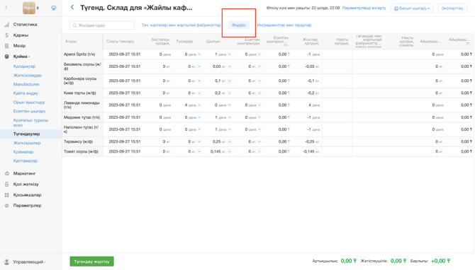Open the Басып шығару dropdown
This screenshot has width=475, height=270.
click(x=412, y=8)
